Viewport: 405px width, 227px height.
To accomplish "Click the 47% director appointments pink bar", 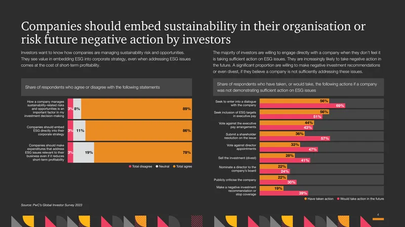I will [x=289, y=149].
